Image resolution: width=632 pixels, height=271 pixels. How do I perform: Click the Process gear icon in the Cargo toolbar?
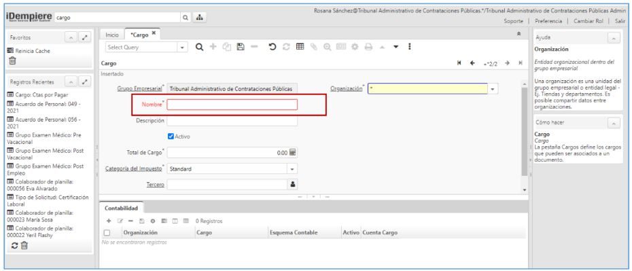[x=355, y=47]
